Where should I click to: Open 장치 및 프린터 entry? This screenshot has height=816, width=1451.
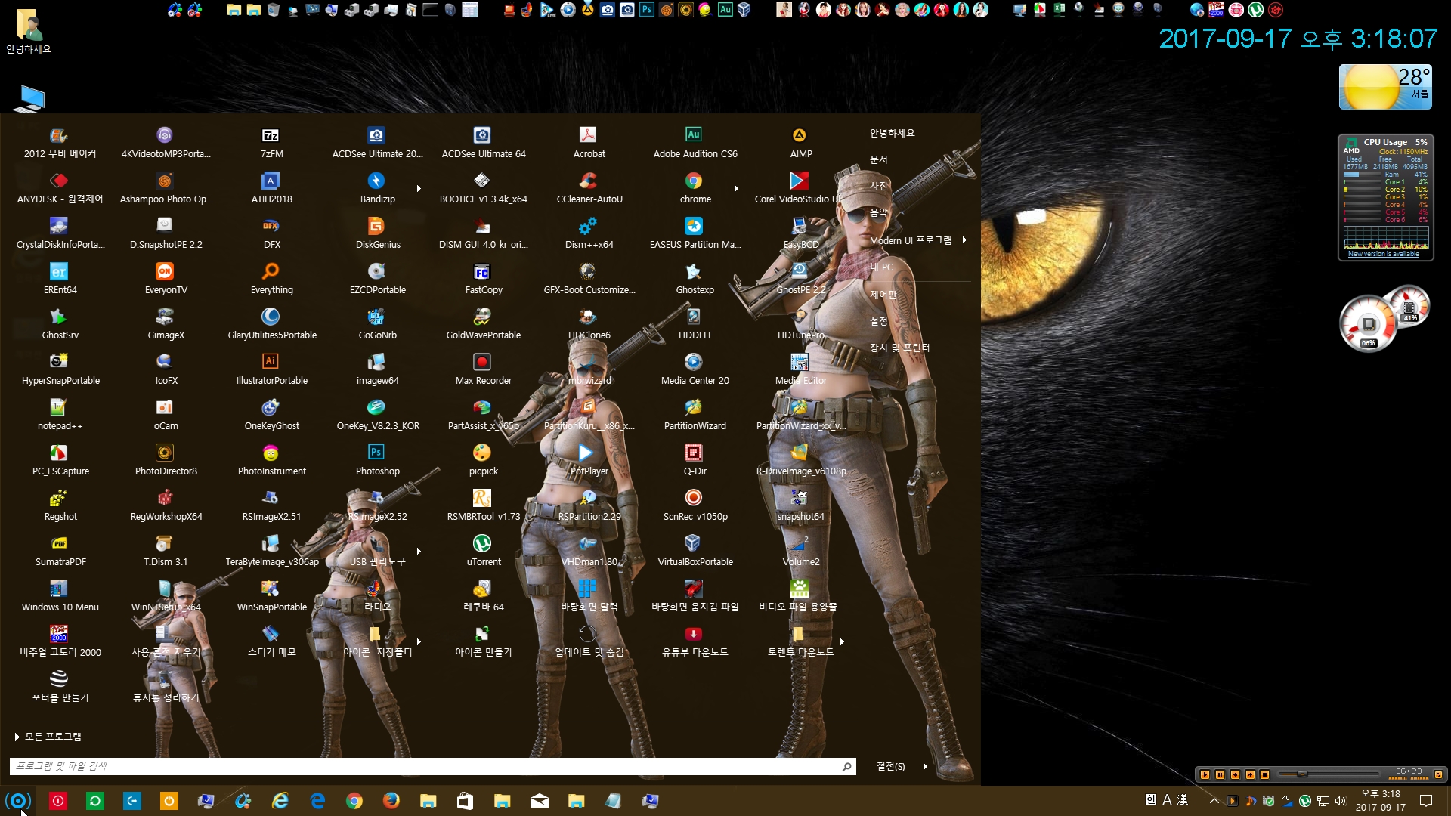tap(899, 348)
